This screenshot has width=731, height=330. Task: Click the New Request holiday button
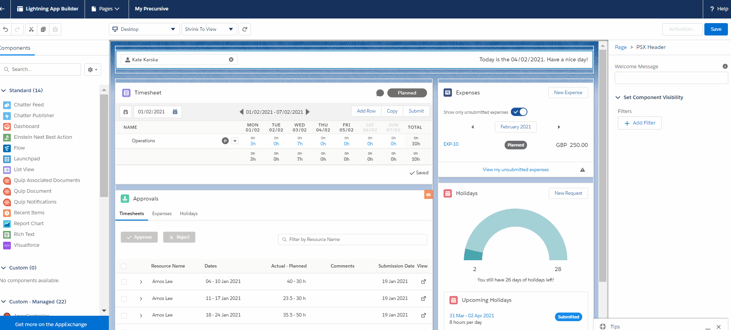coord(568,193)
